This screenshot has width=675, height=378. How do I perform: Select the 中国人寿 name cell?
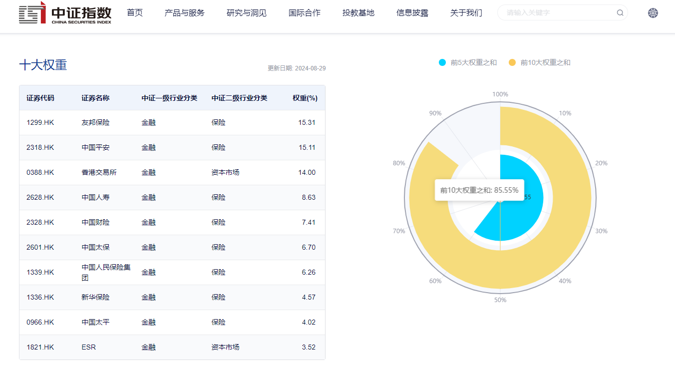click(x=95, y=197)
